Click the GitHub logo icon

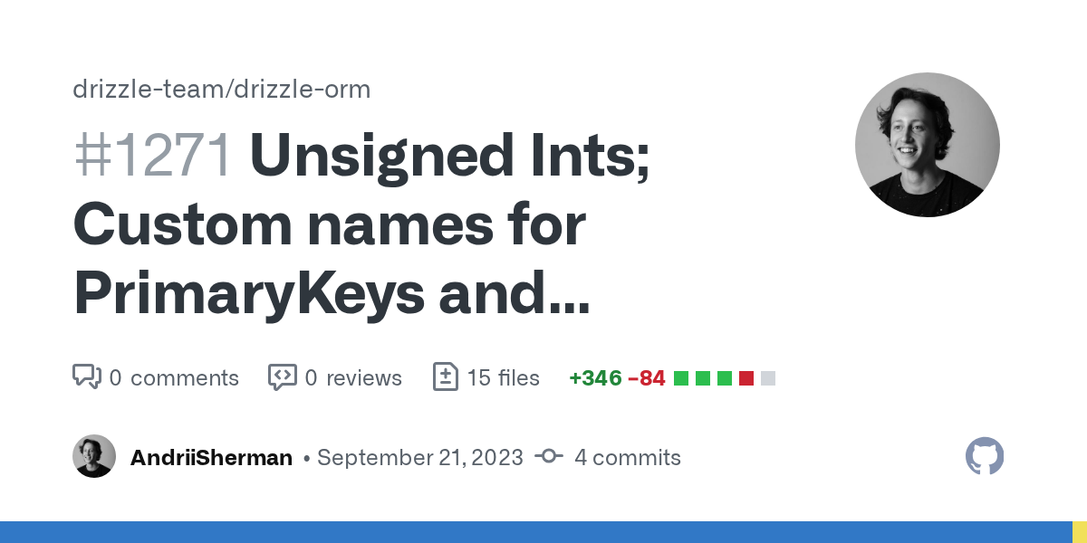[985, 457]
